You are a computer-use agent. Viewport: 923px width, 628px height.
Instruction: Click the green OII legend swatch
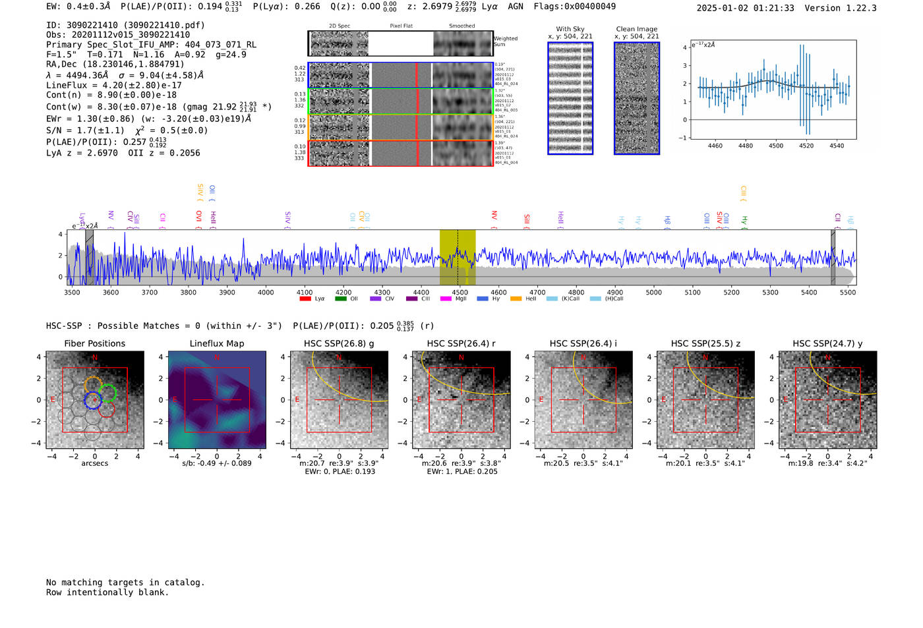(341, 299)
